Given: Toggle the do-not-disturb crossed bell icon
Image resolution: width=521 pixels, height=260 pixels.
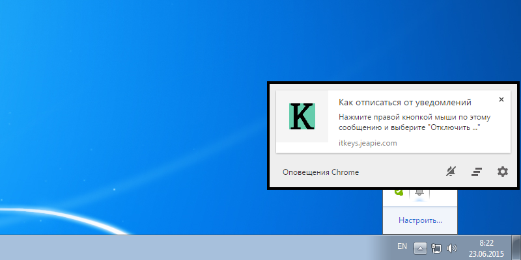Looking at the screenshot, I should pyautogui.click(x=451, y=172).
